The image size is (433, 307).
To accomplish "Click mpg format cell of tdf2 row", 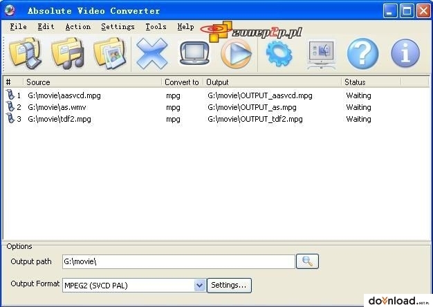I will (173, 119).
